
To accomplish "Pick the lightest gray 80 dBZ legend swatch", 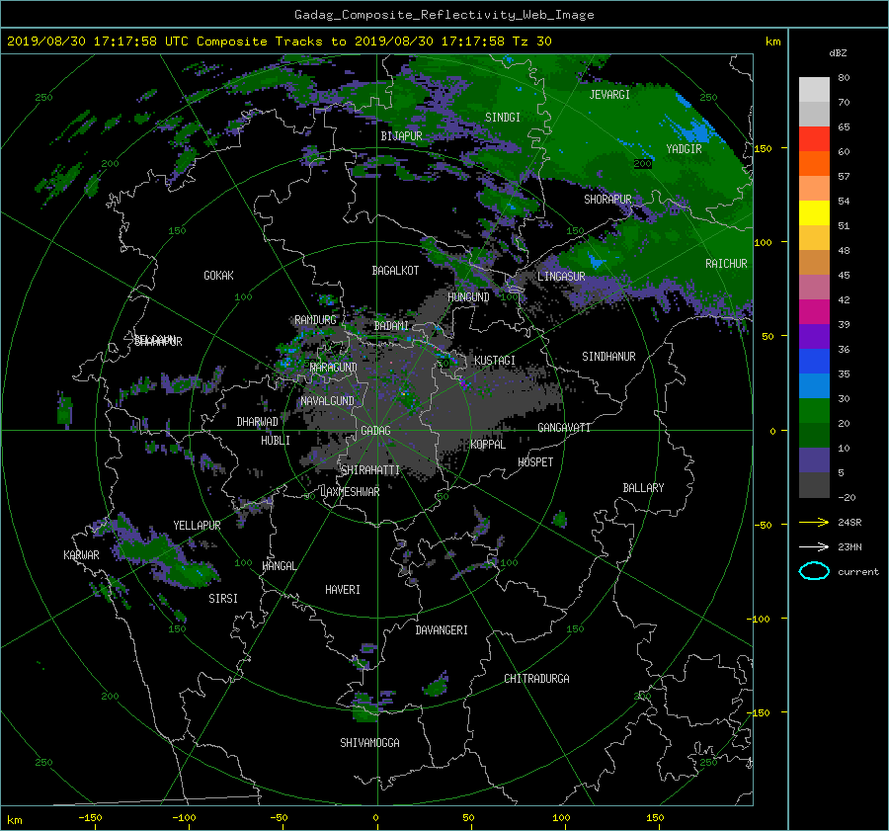I will click(x=814, y=90).
